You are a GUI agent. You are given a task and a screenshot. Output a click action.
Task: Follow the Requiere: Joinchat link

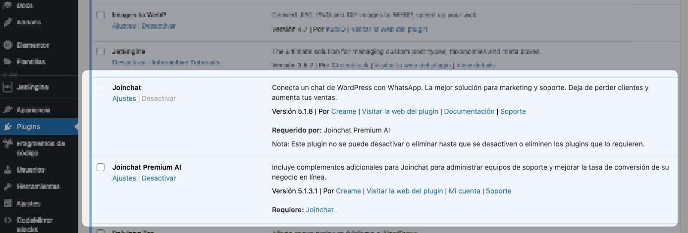click(319, 210)
